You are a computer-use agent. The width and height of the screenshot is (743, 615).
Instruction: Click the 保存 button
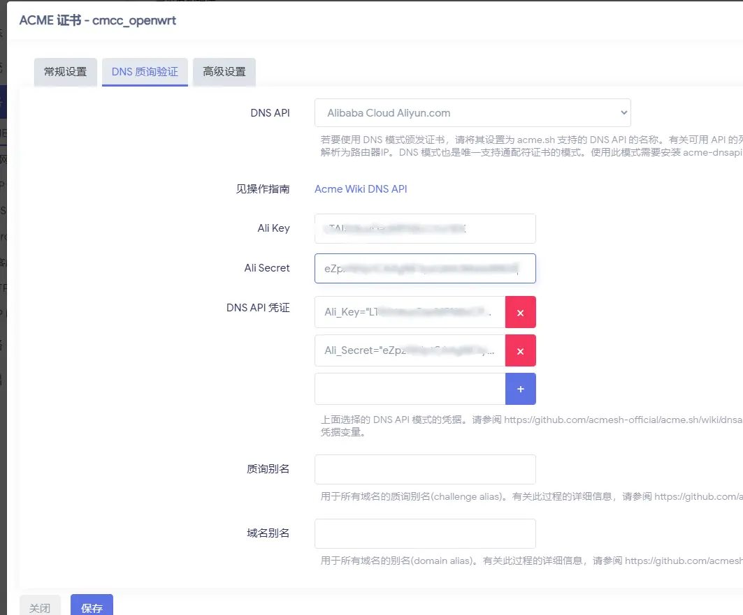(92, 607)
